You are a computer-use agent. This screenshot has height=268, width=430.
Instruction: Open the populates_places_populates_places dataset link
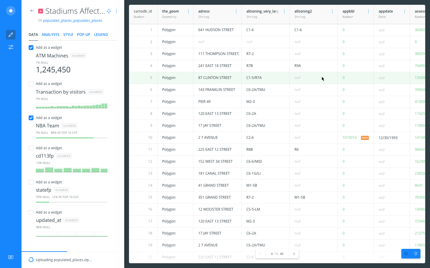[72, 21]
